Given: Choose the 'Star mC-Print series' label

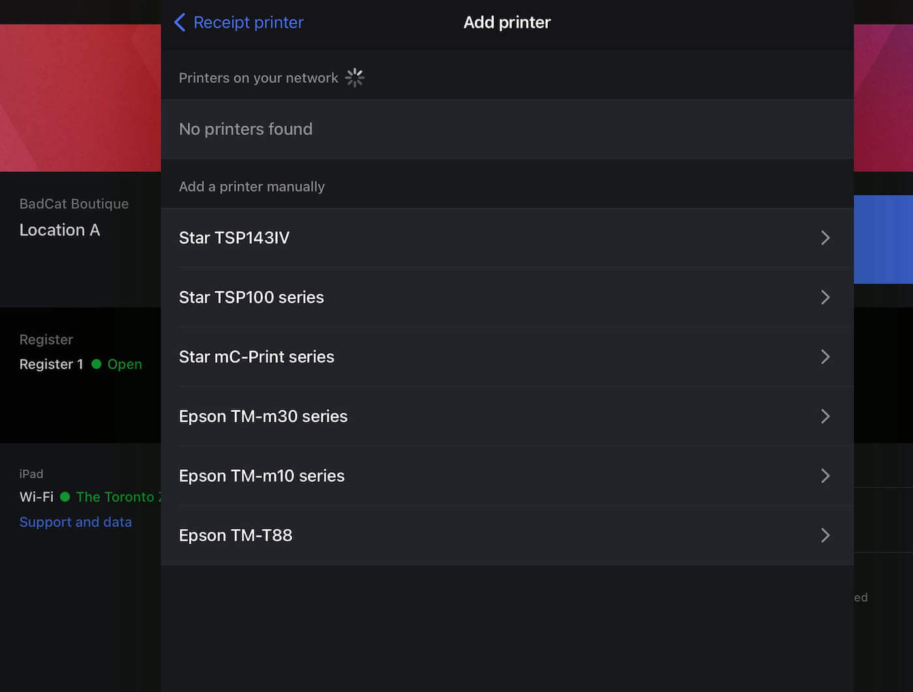Looking at the screenshot, I should pyautogui.click(x=256, y=356).
